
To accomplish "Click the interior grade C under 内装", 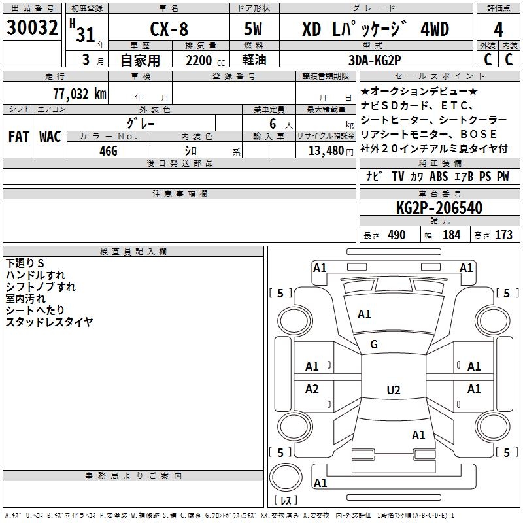I will click(x=509, y=59).
